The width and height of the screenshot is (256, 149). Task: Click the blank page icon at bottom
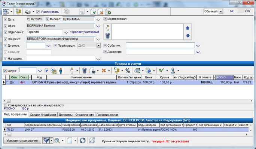coord(69,140)
